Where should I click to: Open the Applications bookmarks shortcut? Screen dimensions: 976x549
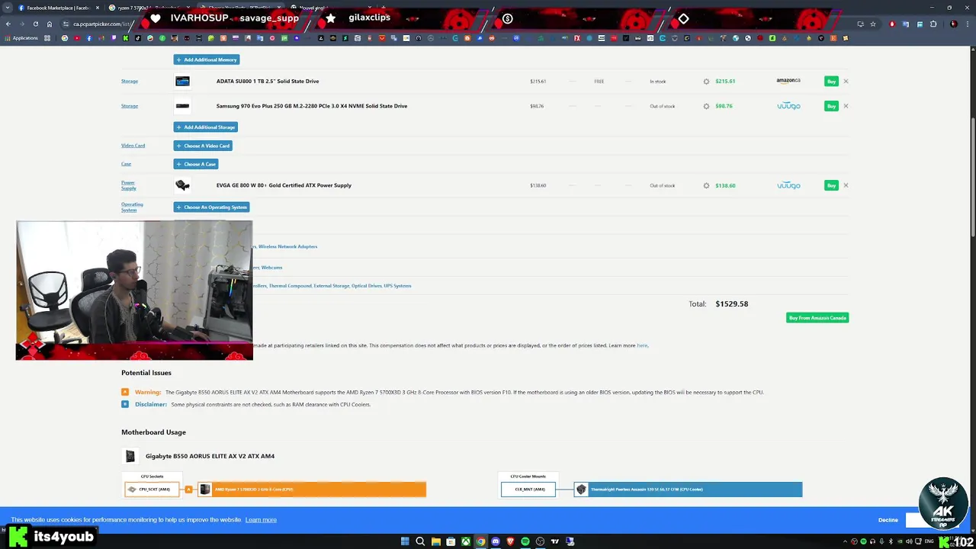[x=21, y=38]
